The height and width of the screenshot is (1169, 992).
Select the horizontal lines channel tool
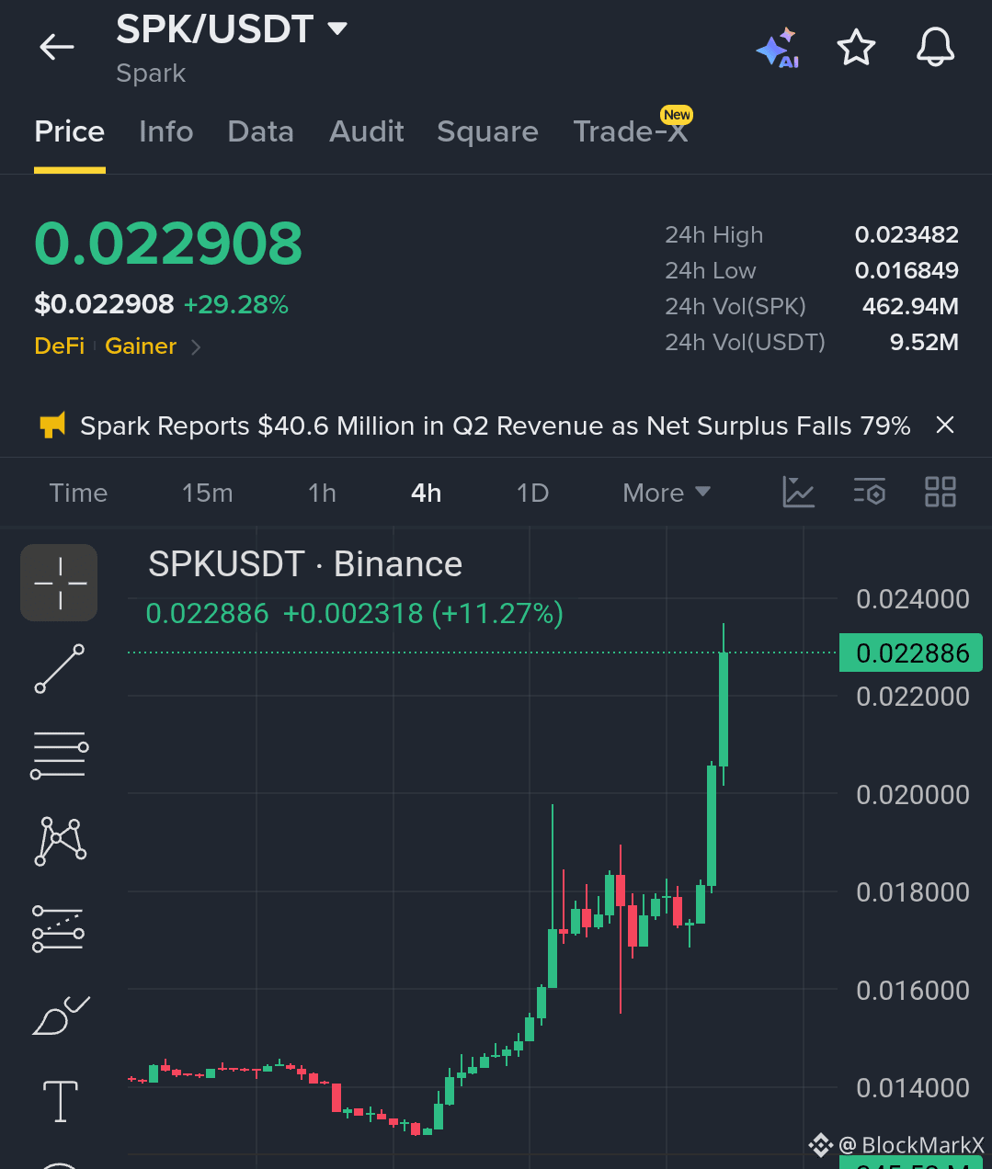tap(59, 755)
